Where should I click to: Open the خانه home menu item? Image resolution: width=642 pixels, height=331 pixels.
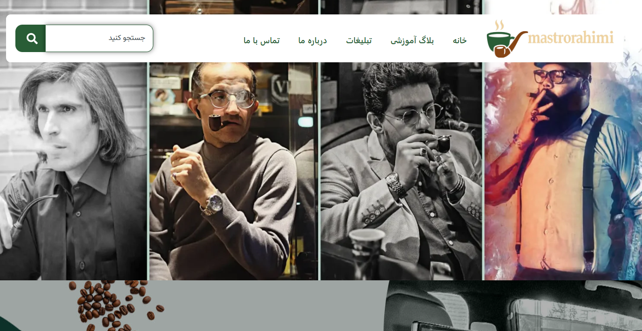point(460,40)
